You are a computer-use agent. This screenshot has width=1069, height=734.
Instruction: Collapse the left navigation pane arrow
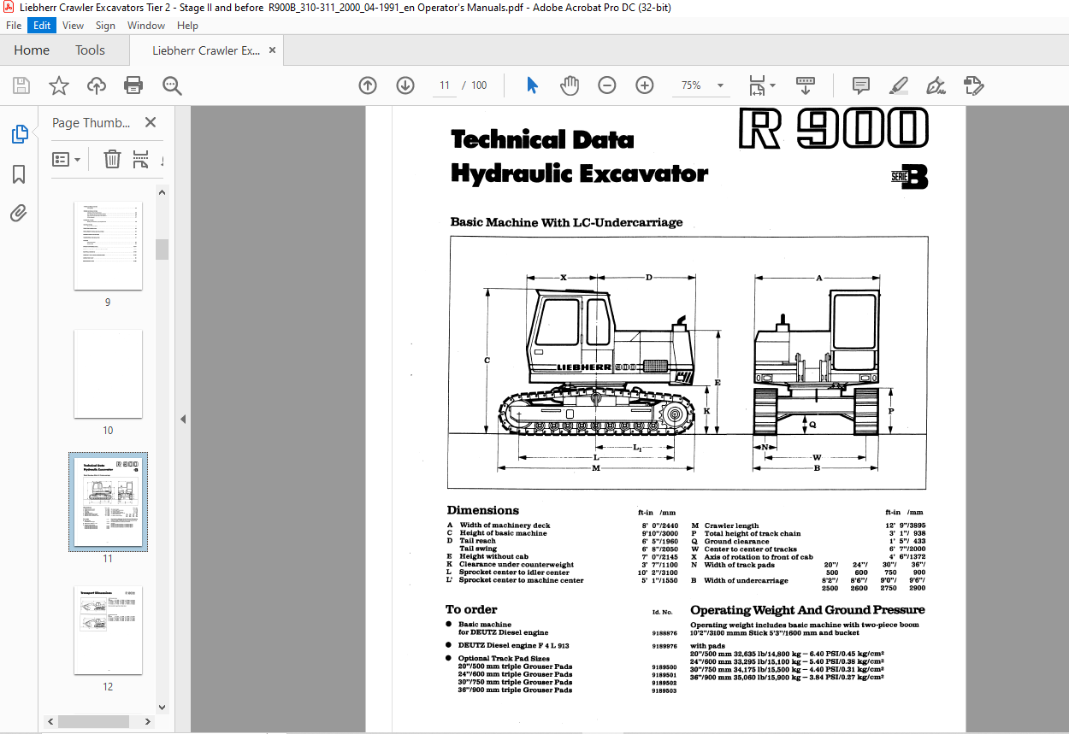coord(183,420)
